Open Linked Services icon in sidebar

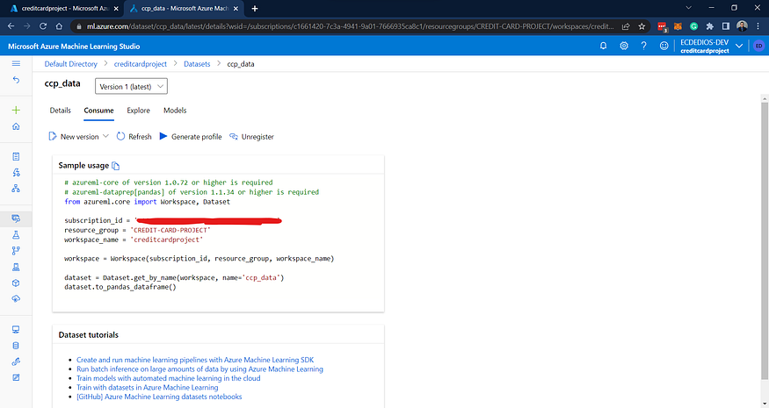(x=16, y=361)
